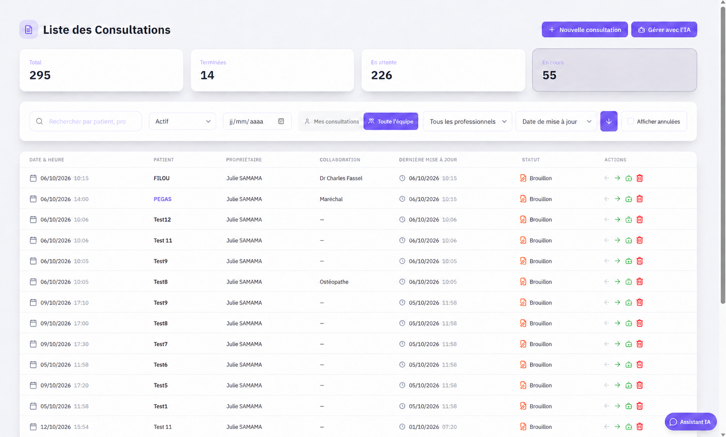Open Date de mise à jour sort dropdown

click(x=556, y=121)
